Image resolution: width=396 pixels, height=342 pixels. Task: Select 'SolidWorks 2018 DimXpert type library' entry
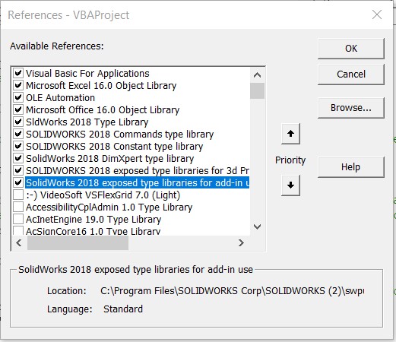click(x=110, y=158)
